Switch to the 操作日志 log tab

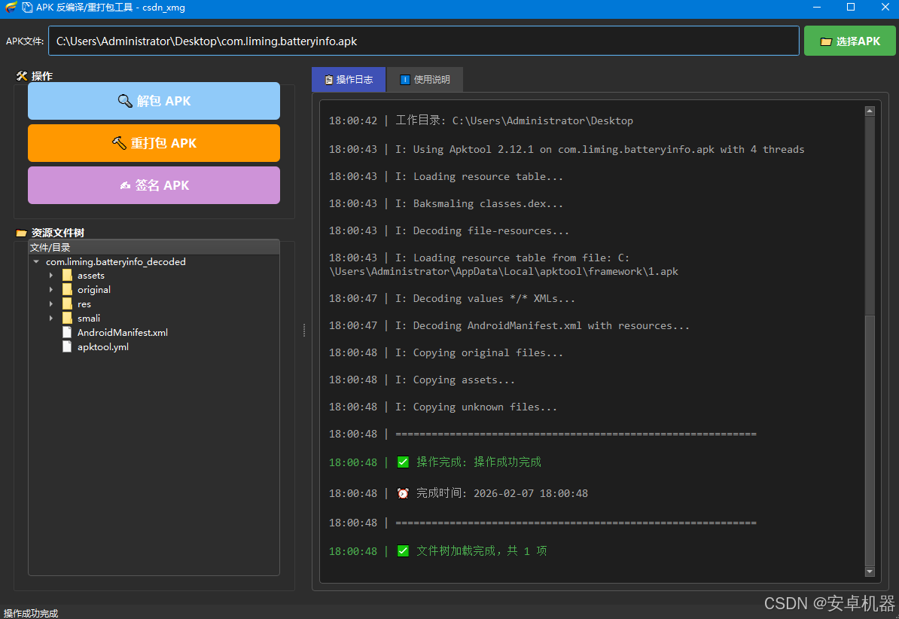[x=349, y=80]
